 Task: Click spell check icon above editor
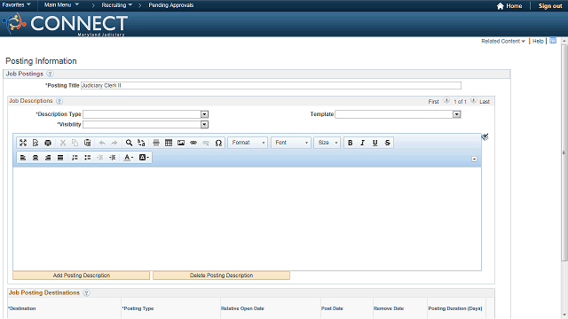[x=485, y=136]
